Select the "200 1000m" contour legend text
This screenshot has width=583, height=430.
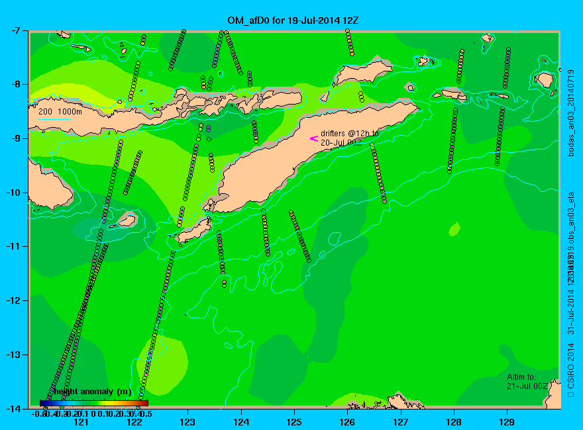point(60,111)
